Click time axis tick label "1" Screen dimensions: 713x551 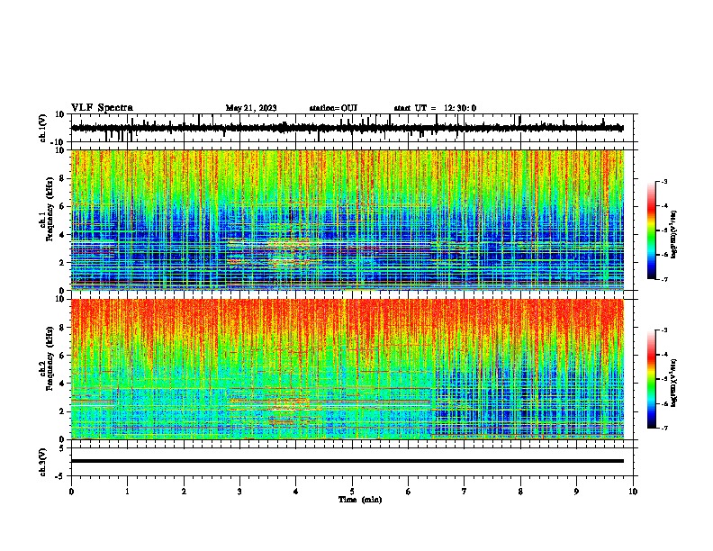coord(128,492)
